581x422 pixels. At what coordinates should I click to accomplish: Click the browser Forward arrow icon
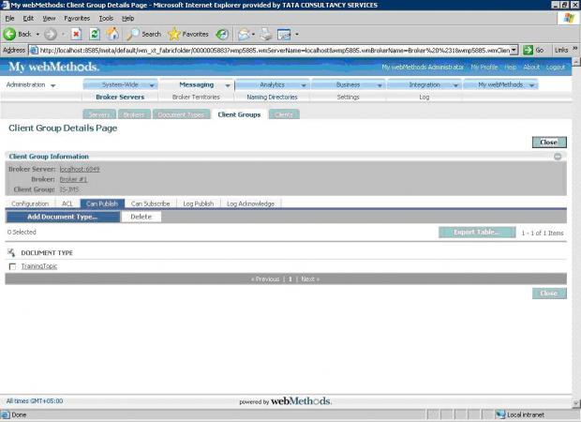[51, 34]
